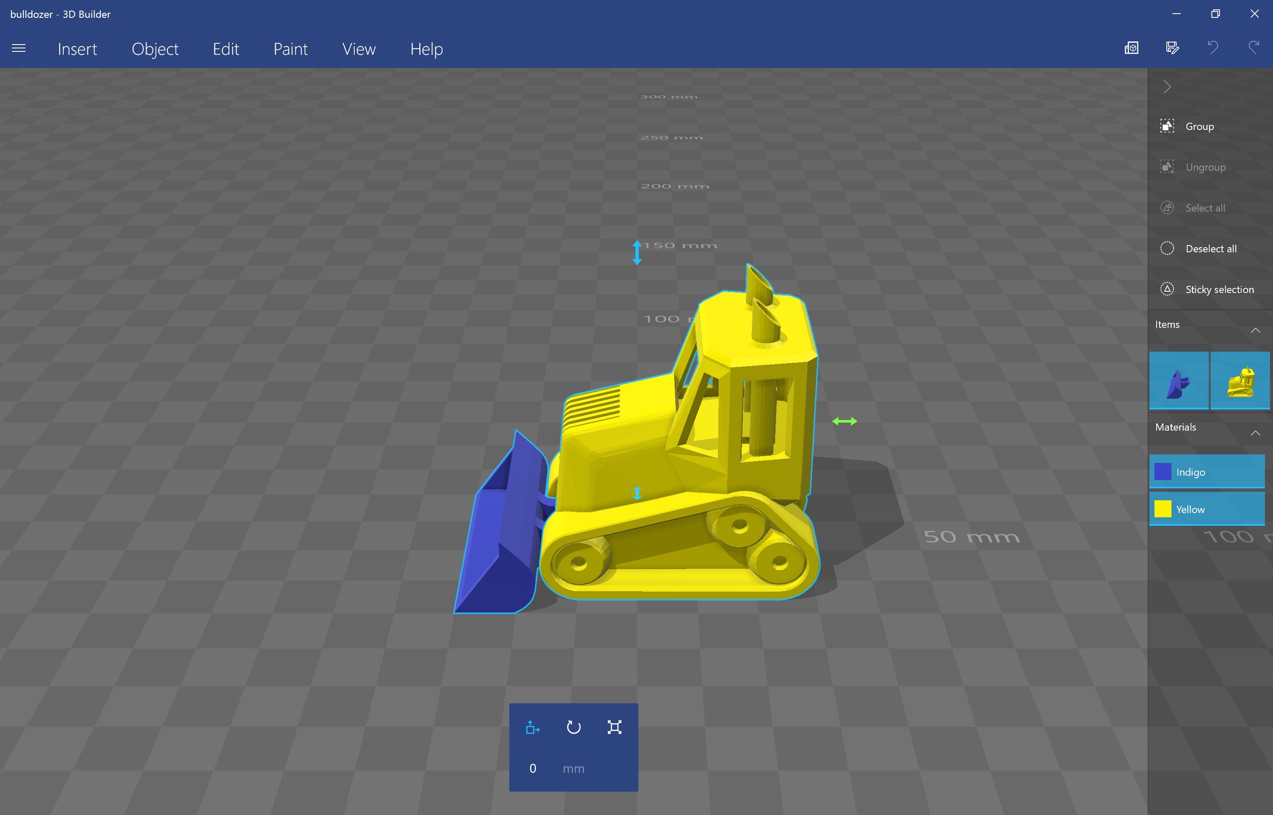This screenshot has width=1273, height=815.
Task: Click the Group button
Action: 1198,127
